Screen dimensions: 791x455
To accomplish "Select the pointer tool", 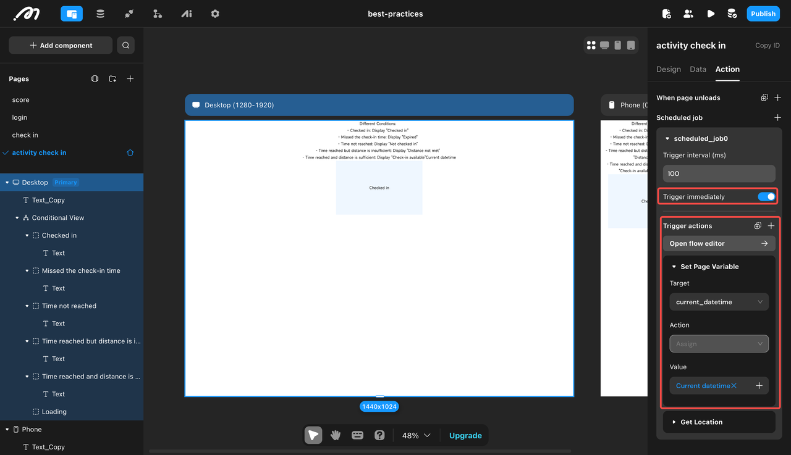I will click(x=313, y=435).
